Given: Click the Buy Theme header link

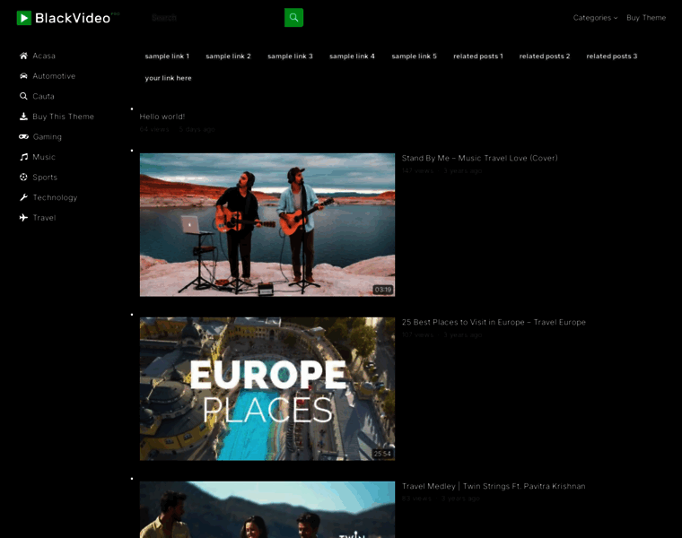Looking at the screenshot, I should point(646,18).
